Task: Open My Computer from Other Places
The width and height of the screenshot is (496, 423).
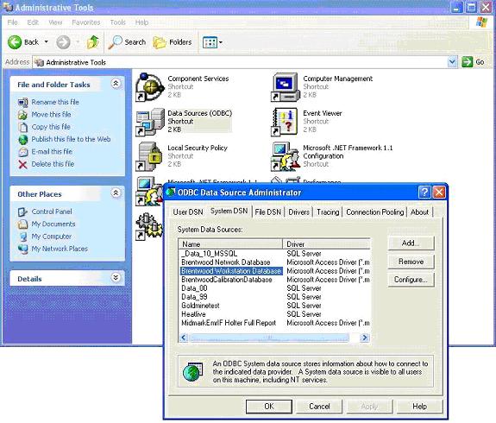Action: tap(52, 237)
